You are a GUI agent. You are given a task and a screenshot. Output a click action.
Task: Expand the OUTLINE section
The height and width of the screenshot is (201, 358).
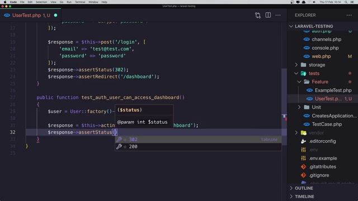pos(304,188)
